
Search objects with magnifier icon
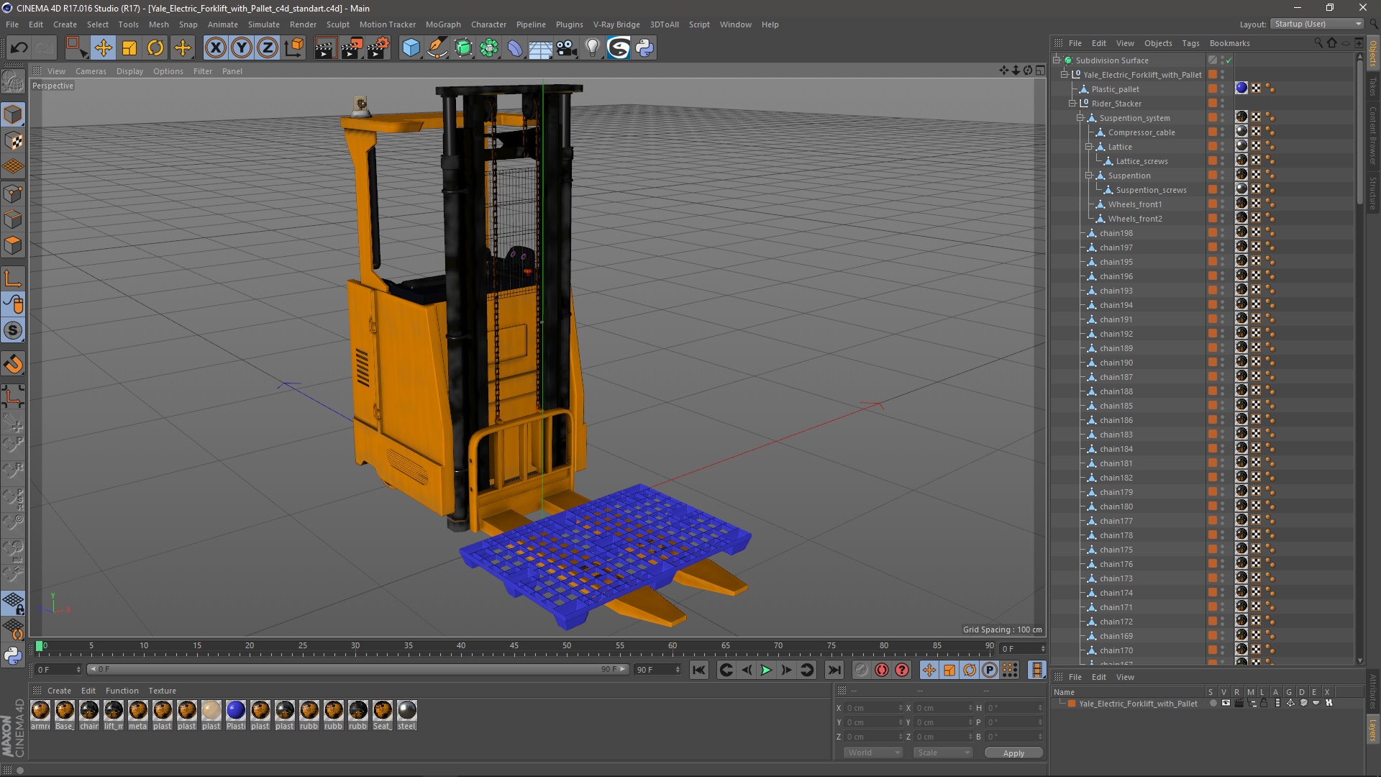(1318, 43)
